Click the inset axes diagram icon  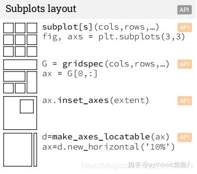coord(20,113)
